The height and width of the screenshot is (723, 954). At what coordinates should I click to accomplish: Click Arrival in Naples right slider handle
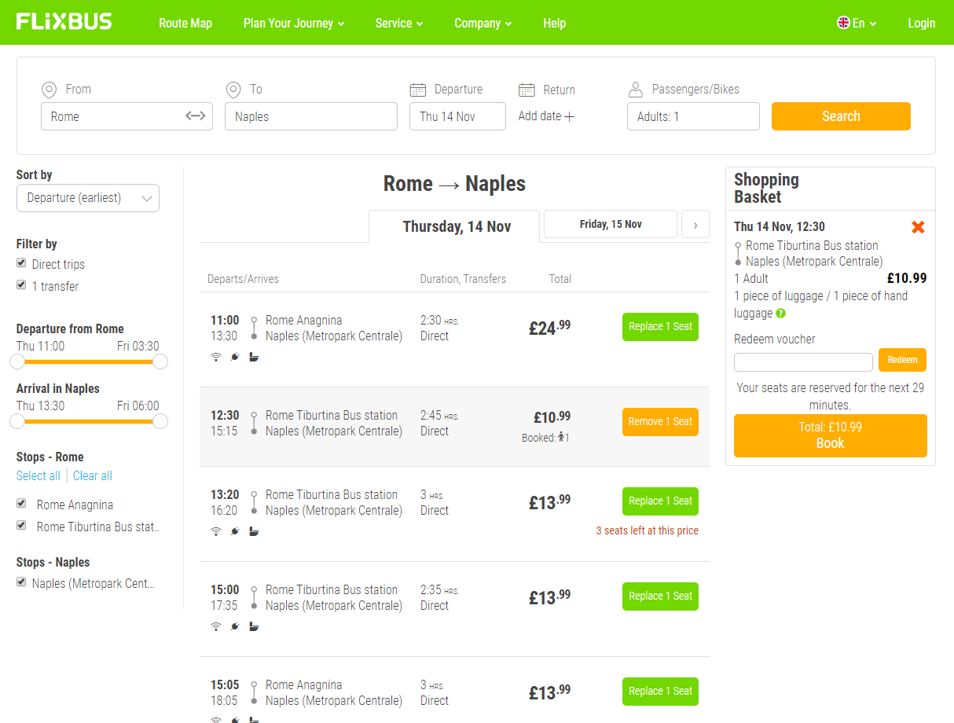point(160,421)
